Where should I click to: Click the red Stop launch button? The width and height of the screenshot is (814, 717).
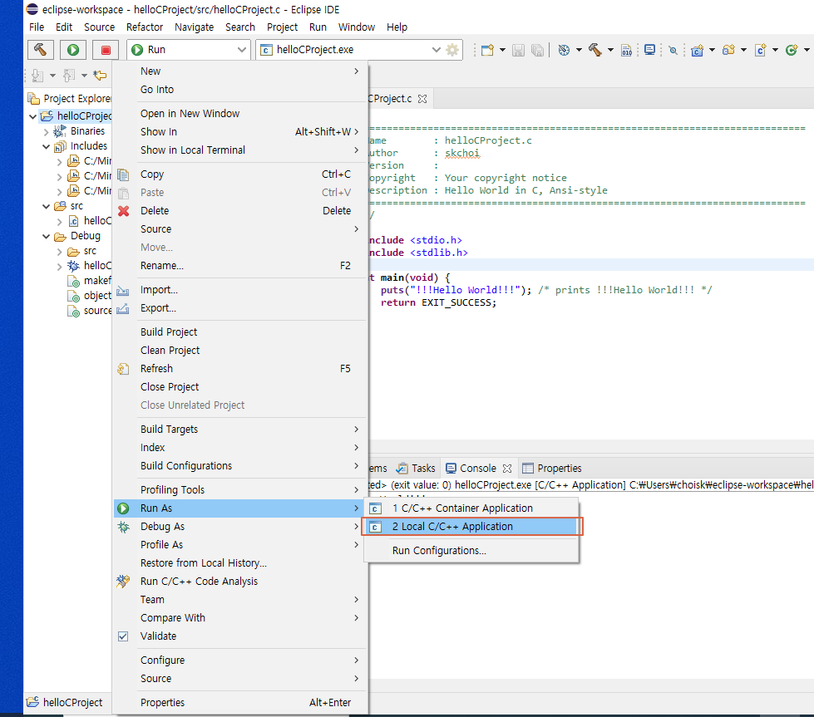[x=106, y=50]
